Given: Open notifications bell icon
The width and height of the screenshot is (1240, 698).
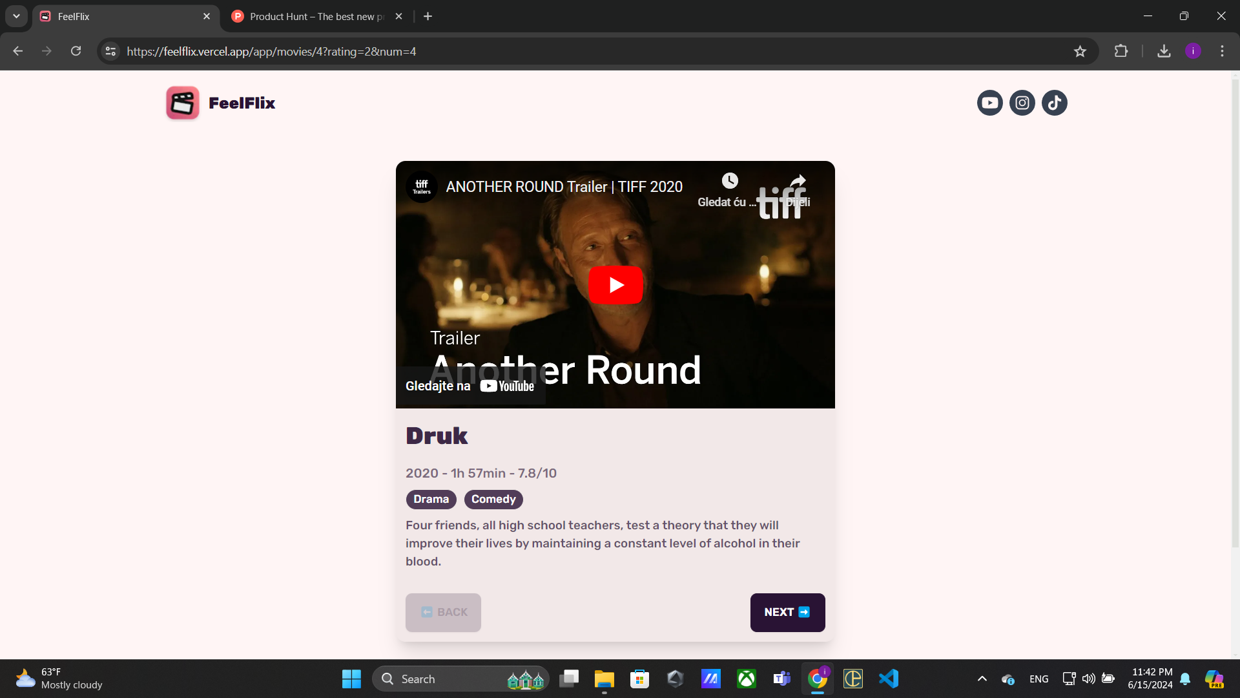Looking at the screenshot, I should click(1185, 679).
